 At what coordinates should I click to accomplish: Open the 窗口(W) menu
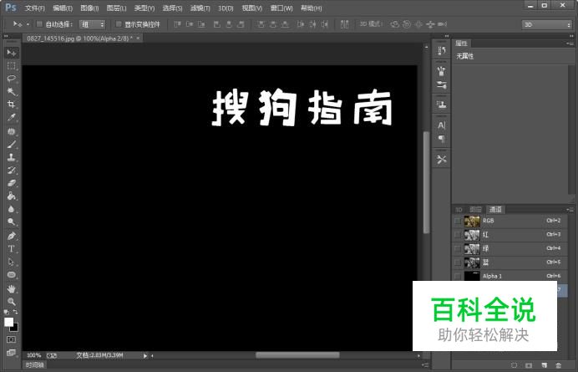tap(281, 8)
